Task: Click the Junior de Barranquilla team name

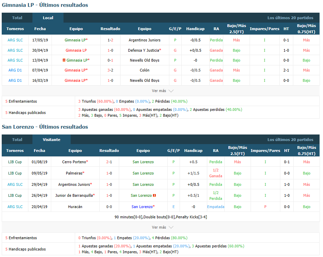Action: click(74, 195)
